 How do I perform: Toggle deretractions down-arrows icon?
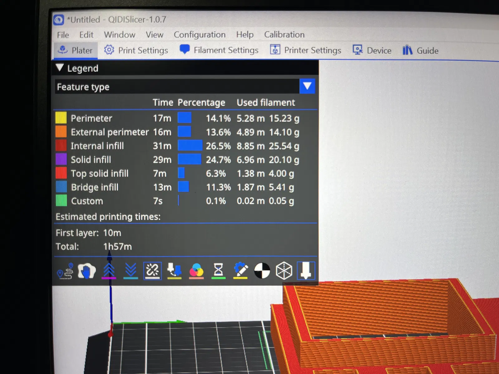(x=131, y=271)
